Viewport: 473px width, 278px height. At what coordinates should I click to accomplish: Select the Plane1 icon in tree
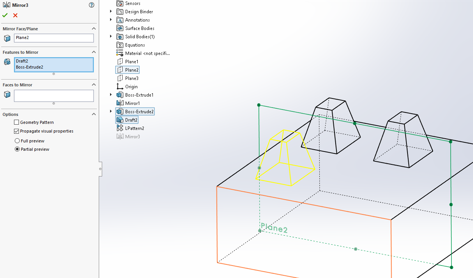(x=120, y=62)
